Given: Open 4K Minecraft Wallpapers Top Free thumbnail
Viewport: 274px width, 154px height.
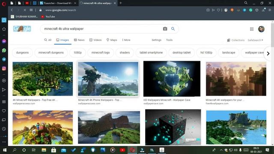Looking at the screenshot, I should pyautogui.click(x=43, y=79).
